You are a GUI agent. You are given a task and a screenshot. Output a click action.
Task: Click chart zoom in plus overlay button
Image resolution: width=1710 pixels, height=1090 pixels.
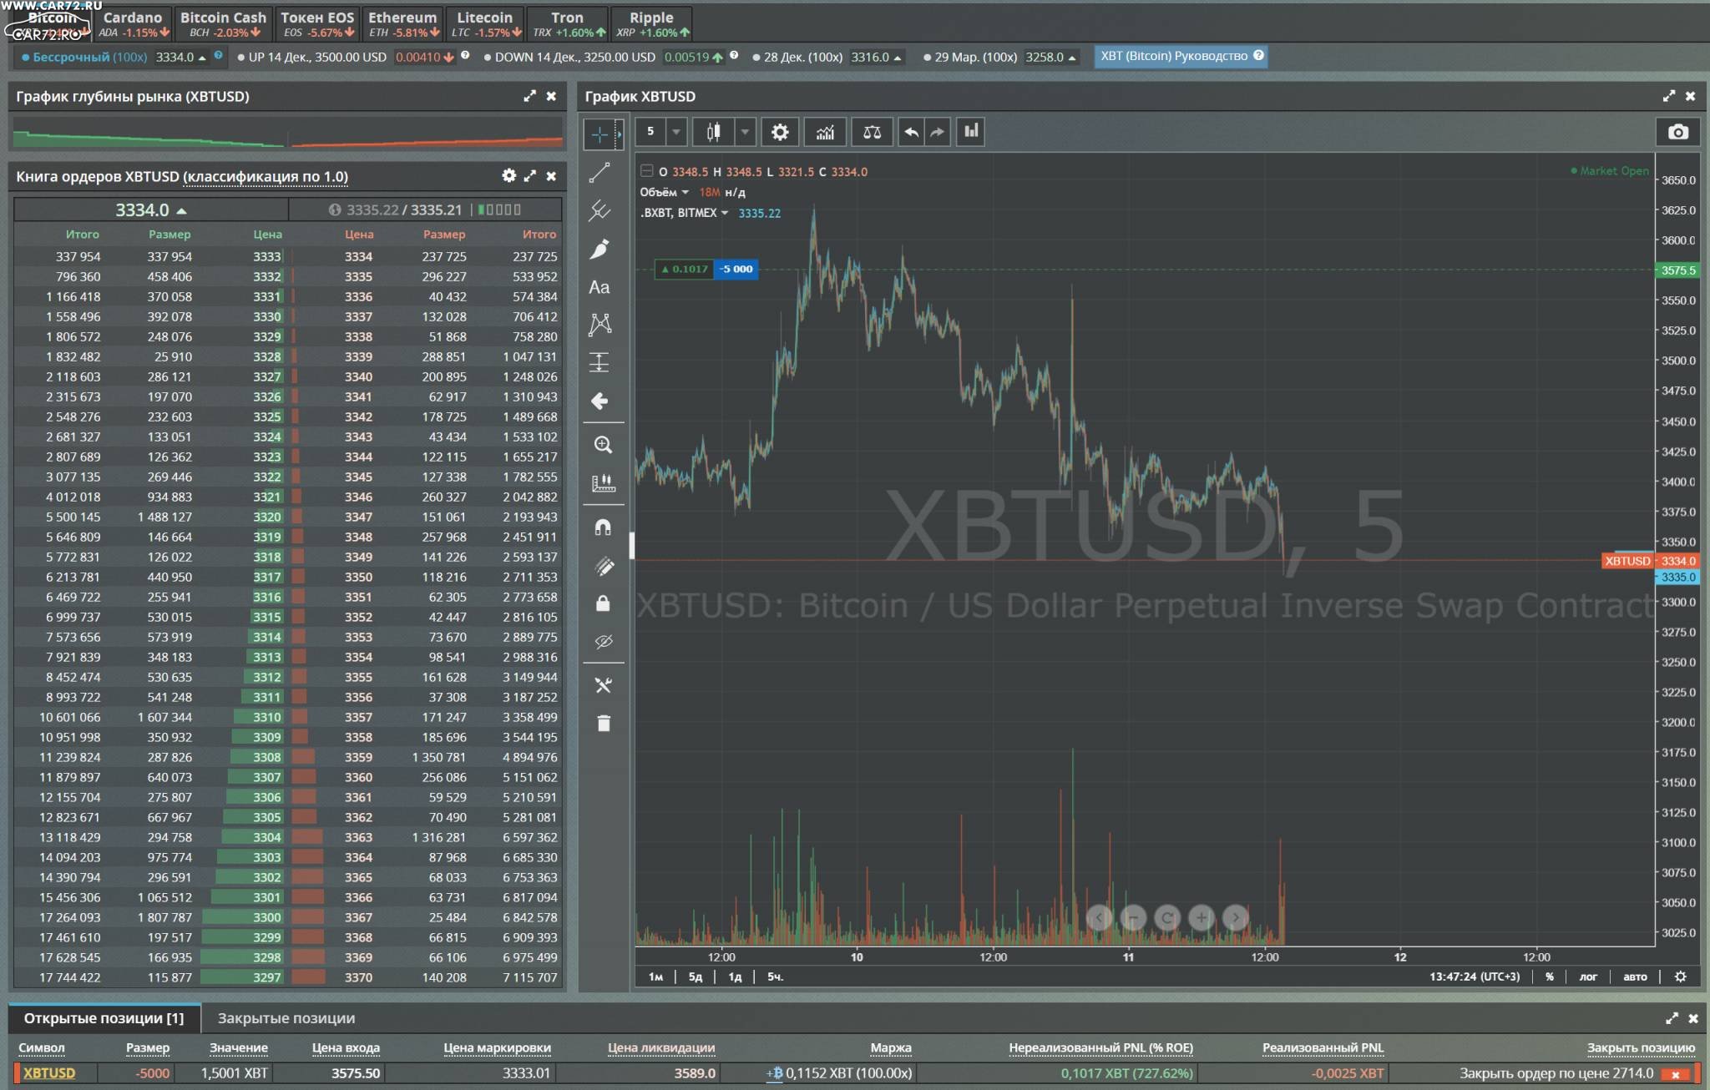tap(1202, 918)
